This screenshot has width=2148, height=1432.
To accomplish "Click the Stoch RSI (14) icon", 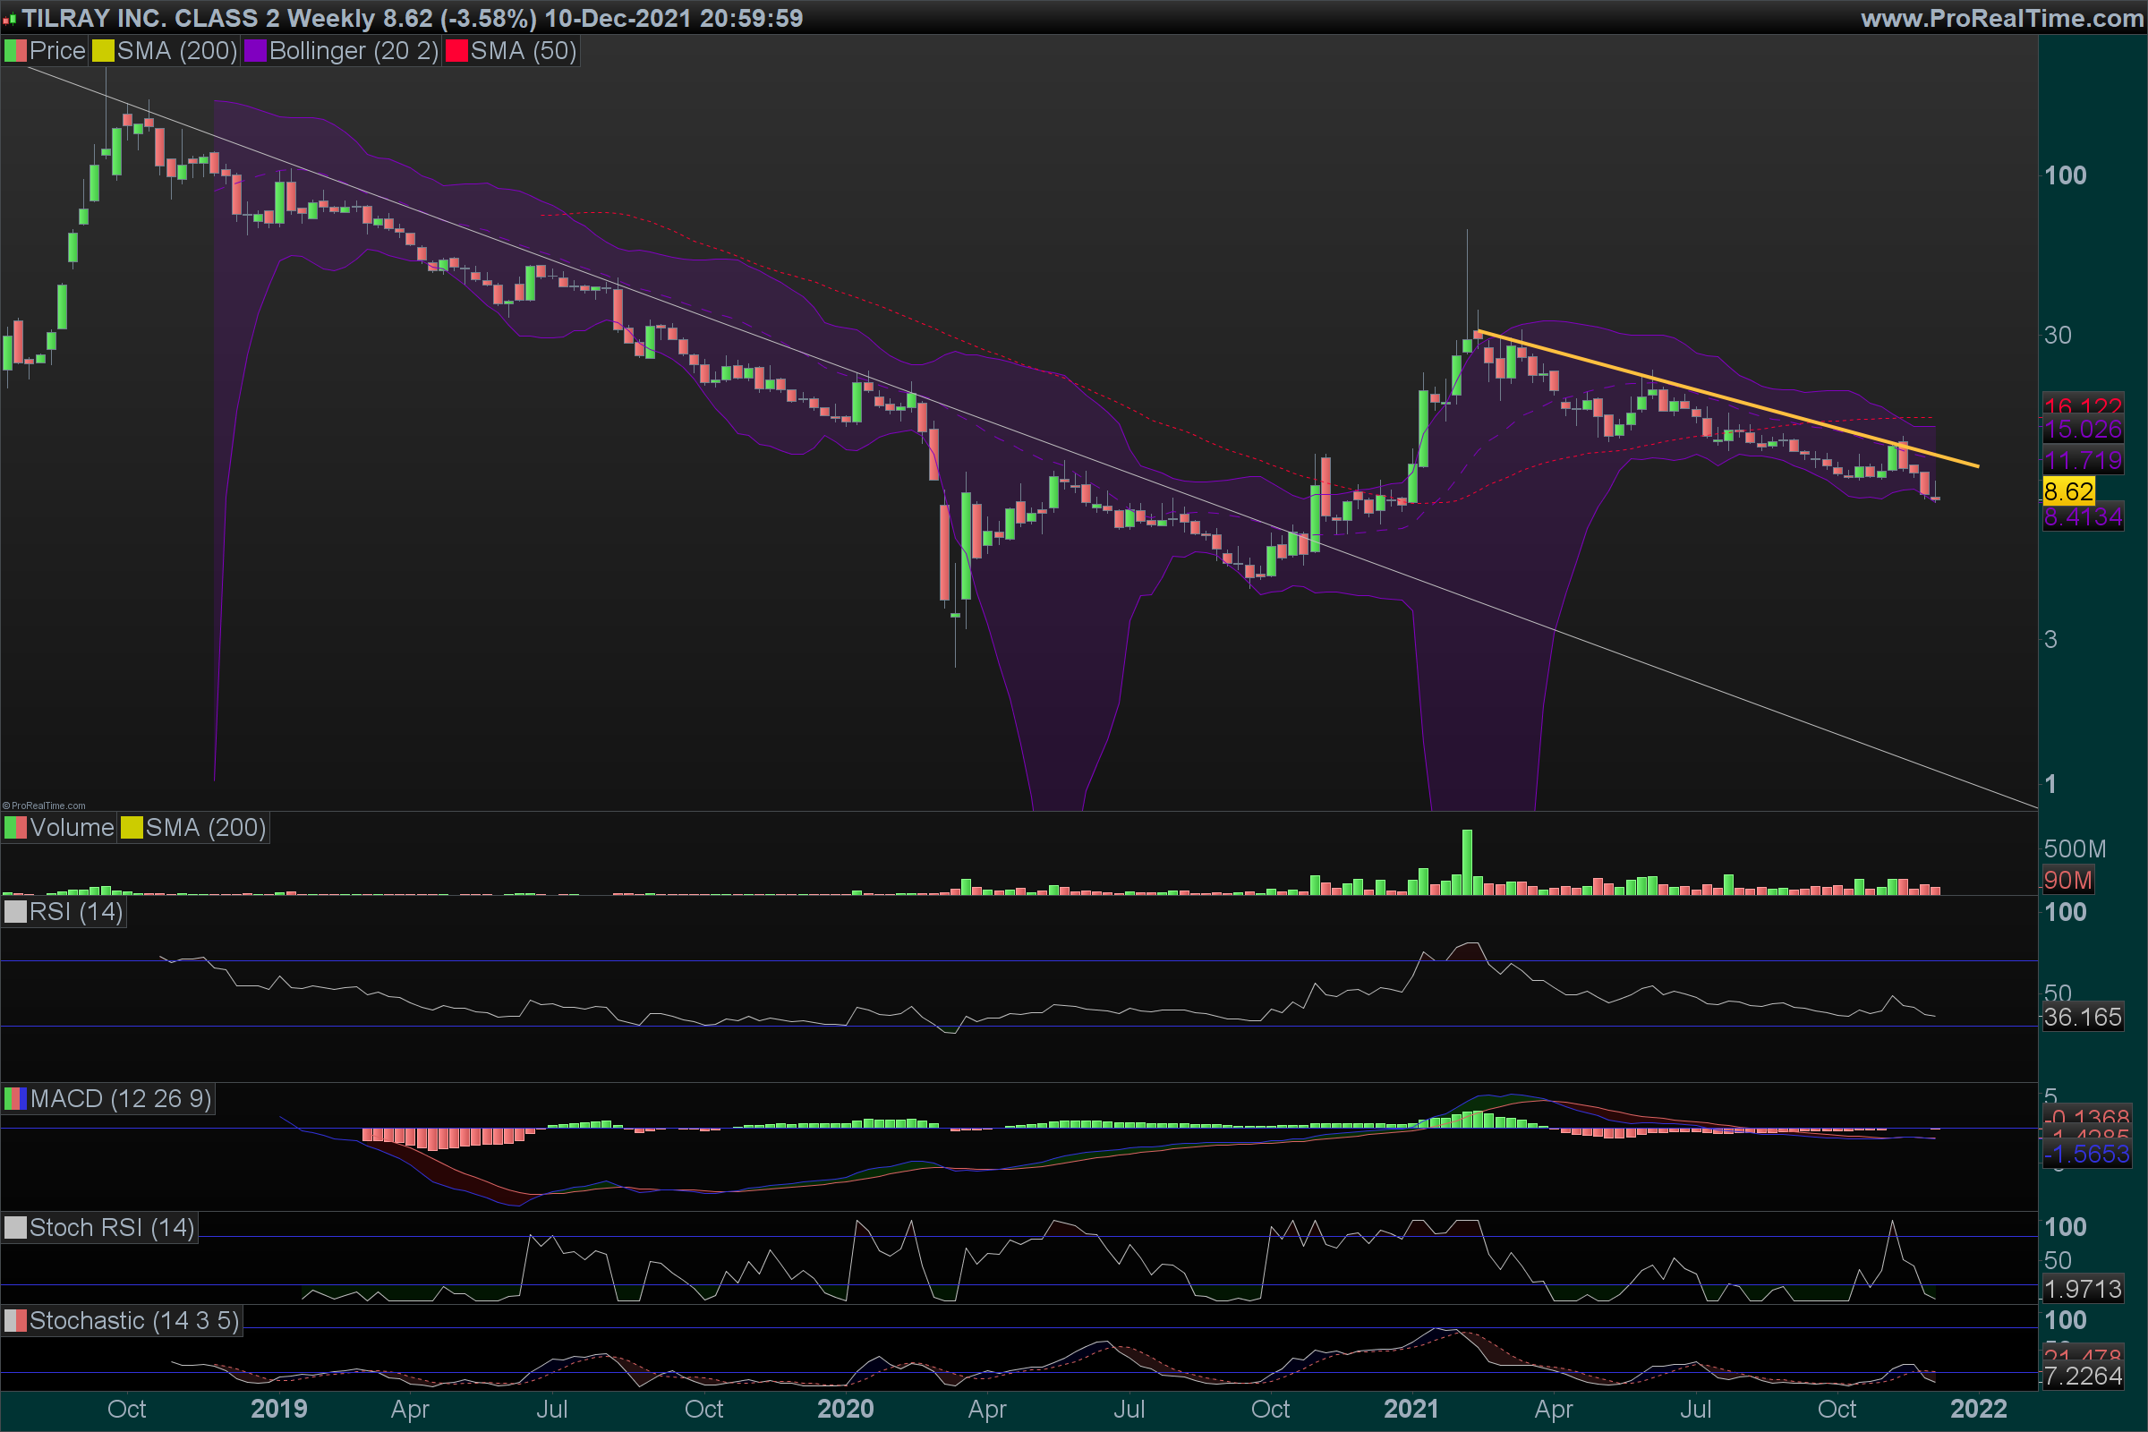I will (15, 1227).
